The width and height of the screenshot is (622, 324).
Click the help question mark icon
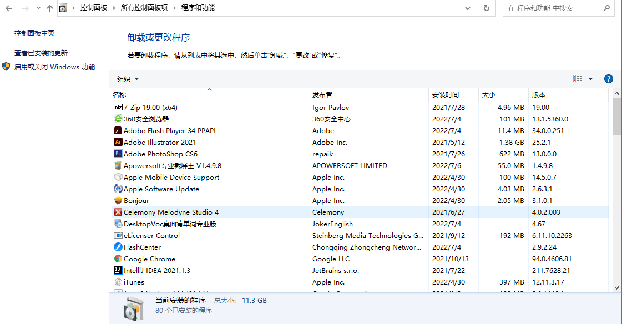(x=608, y=79)
